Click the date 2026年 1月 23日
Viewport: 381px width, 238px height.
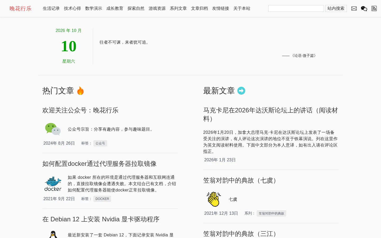click(x=220, y=160)
